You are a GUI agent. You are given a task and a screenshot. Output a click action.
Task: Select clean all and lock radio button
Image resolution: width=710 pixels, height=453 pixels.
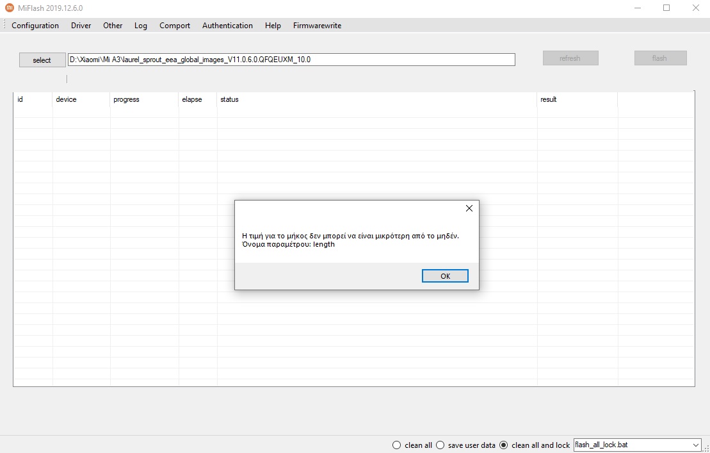503,445
